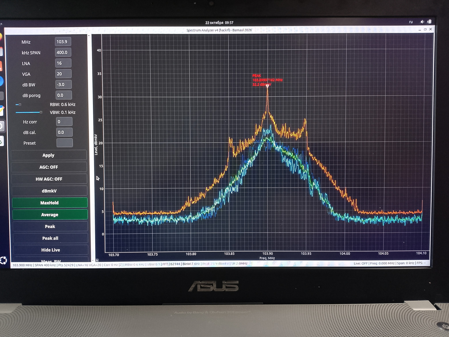Click the dB cal. input field
This screenshot has height=337, width=449.
[64, 132]
